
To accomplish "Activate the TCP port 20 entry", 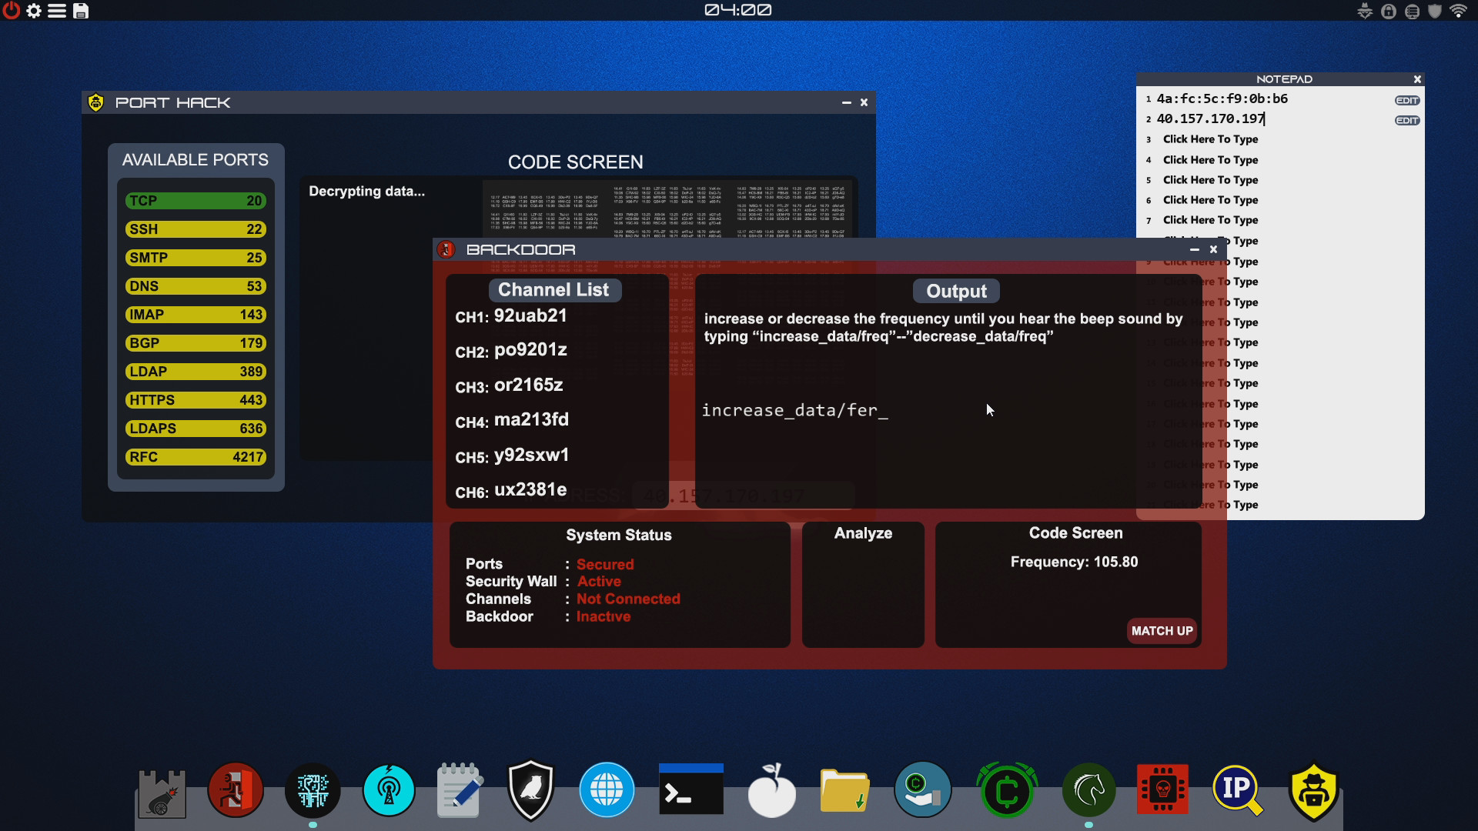I will coord(196,200).
